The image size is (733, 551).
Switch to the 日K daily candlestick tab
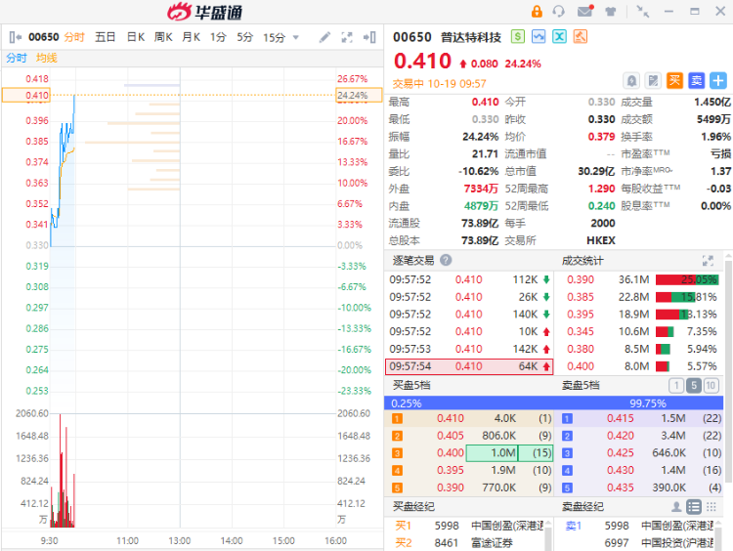coord(136,37)
